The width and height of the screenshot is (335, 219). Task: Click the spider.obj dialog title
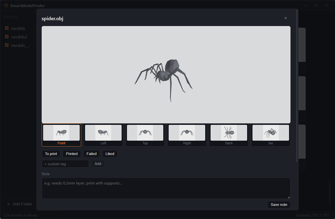[x=52, y=19]
